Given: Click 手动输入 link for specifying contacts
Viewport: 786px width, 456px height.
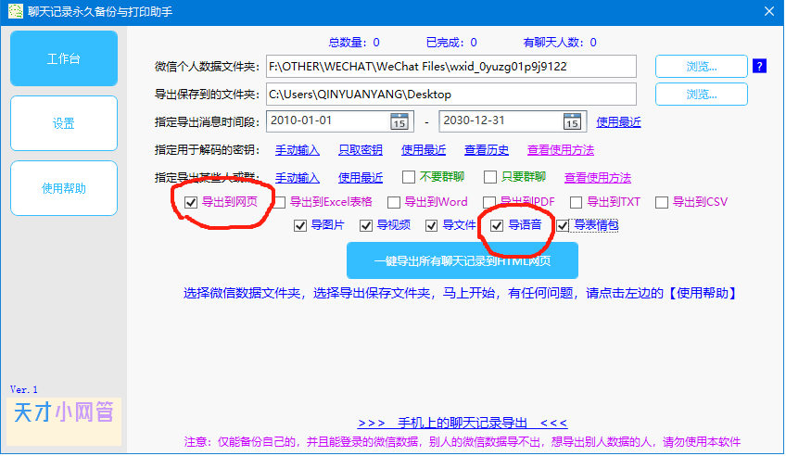Looking at the screenshot, I should tap(298, 178).
